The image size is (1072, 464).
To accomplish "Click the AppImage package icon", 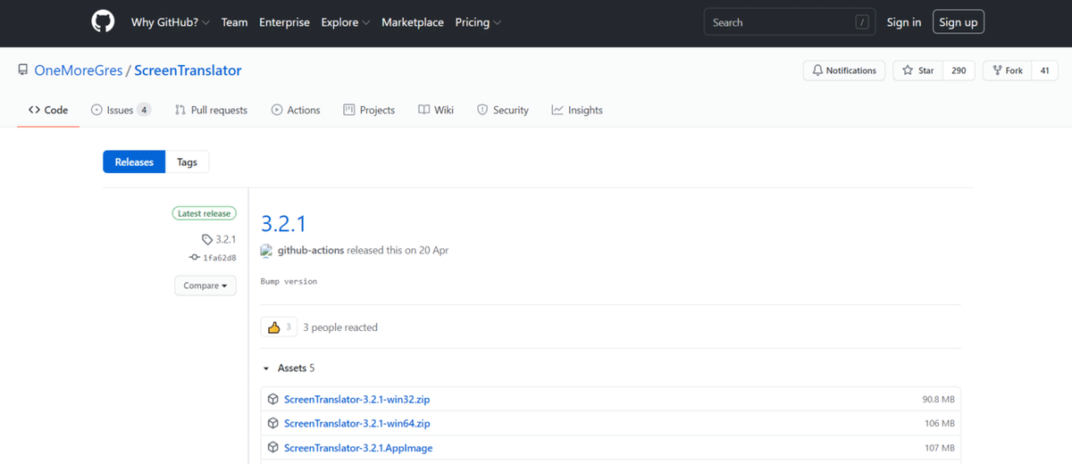I will pyautogui.click(x=273, y=447).
